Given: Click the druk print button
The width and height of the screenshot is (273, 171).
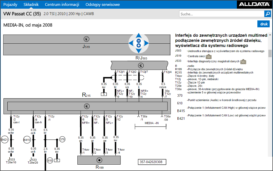Looking at the screenshot, I should click(264, 24).
